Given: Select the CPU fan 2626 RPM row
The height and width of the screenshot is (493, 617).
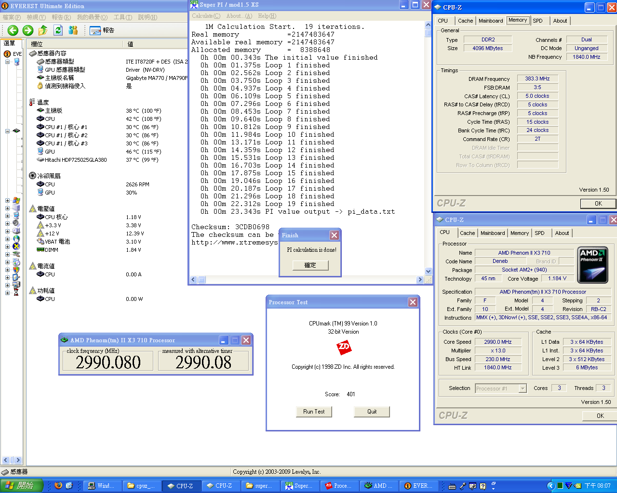Looking at the screenshot, I should [x=107, y=184].
